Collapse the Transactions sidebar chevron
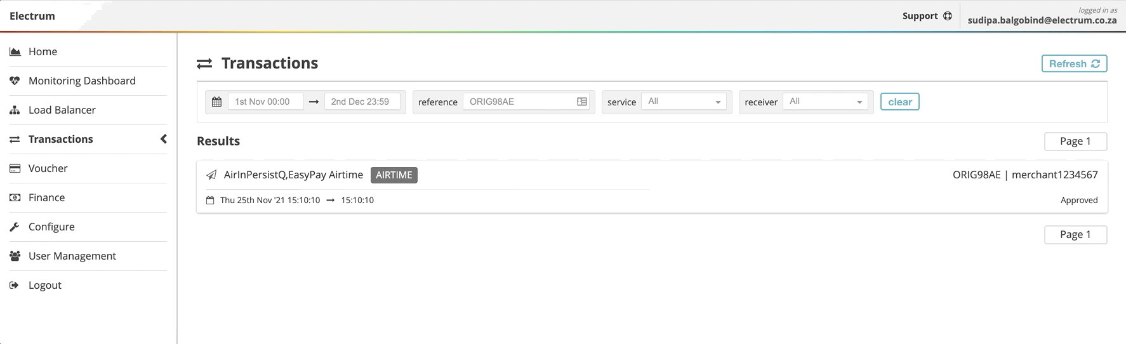Viewport: 1126px width, 344px height. click(163, 139)
